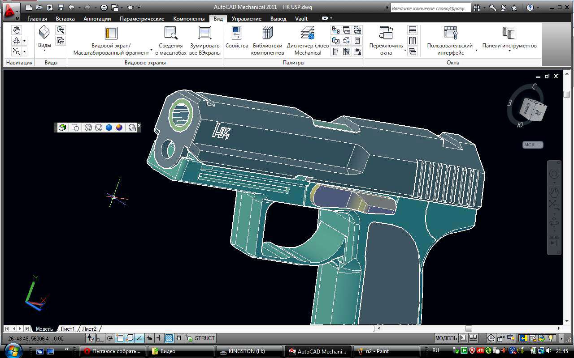574x358 pixels.
Task: Open Пользовательский интерфейс customization
Action: (450, 40)
